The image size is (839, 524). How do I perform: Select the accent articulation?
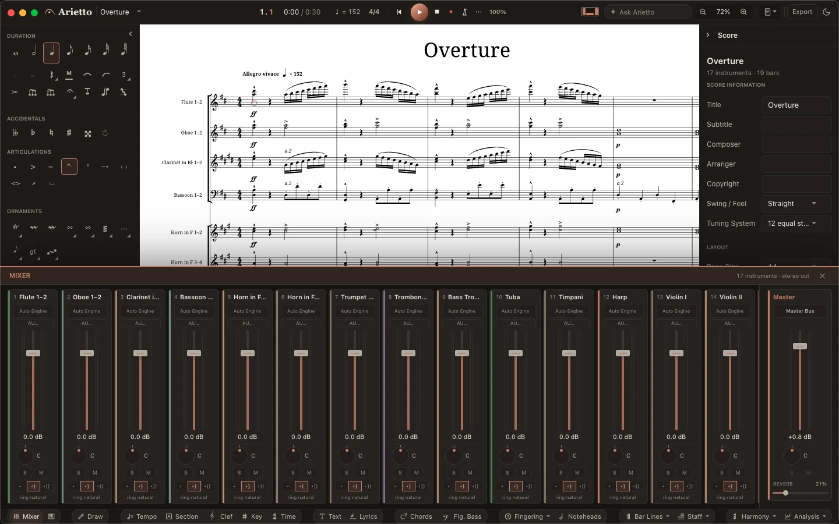coord(33,167)
